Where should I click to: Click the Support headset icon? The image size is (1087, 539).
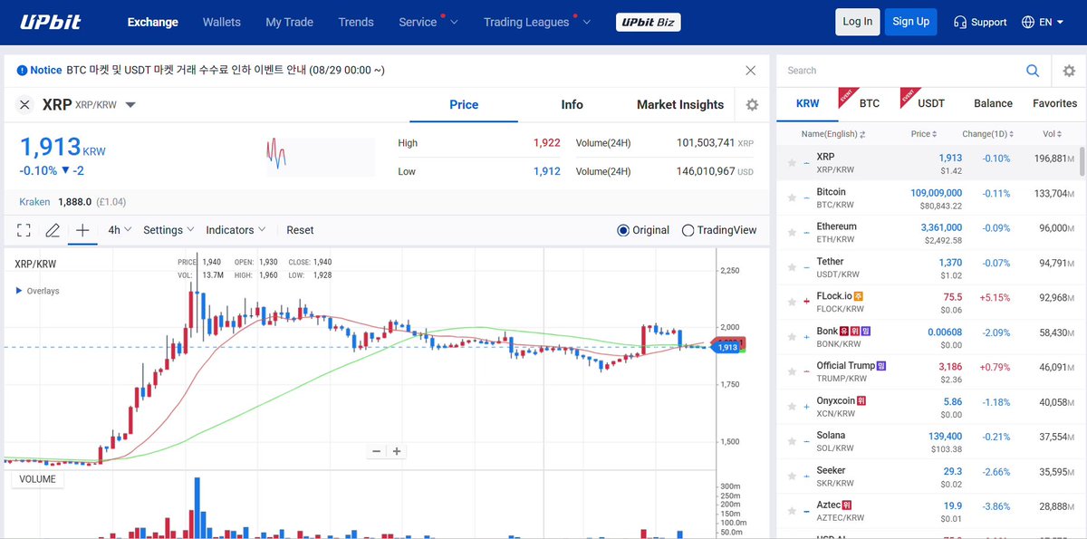[x=960, y=22]
